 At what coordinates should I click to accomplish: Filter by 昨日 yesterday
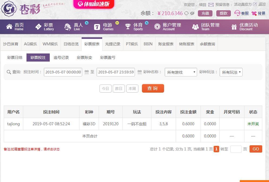pos(119,89)
